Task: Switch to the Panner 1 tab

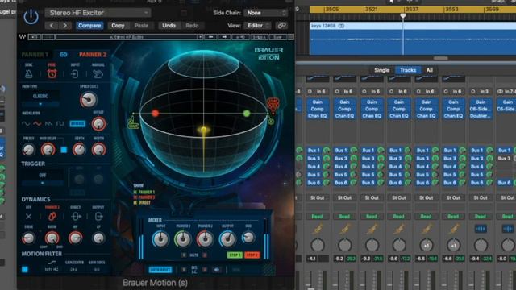Action: pyautogui.click(x=35, y=55)
